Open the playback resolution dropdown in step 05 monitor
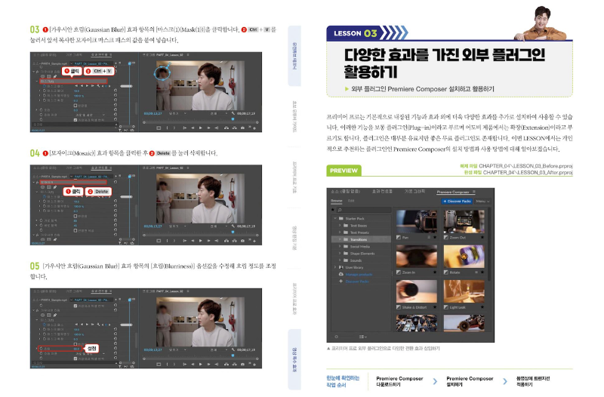The image size is (604, 397). [x=219, y=349]
